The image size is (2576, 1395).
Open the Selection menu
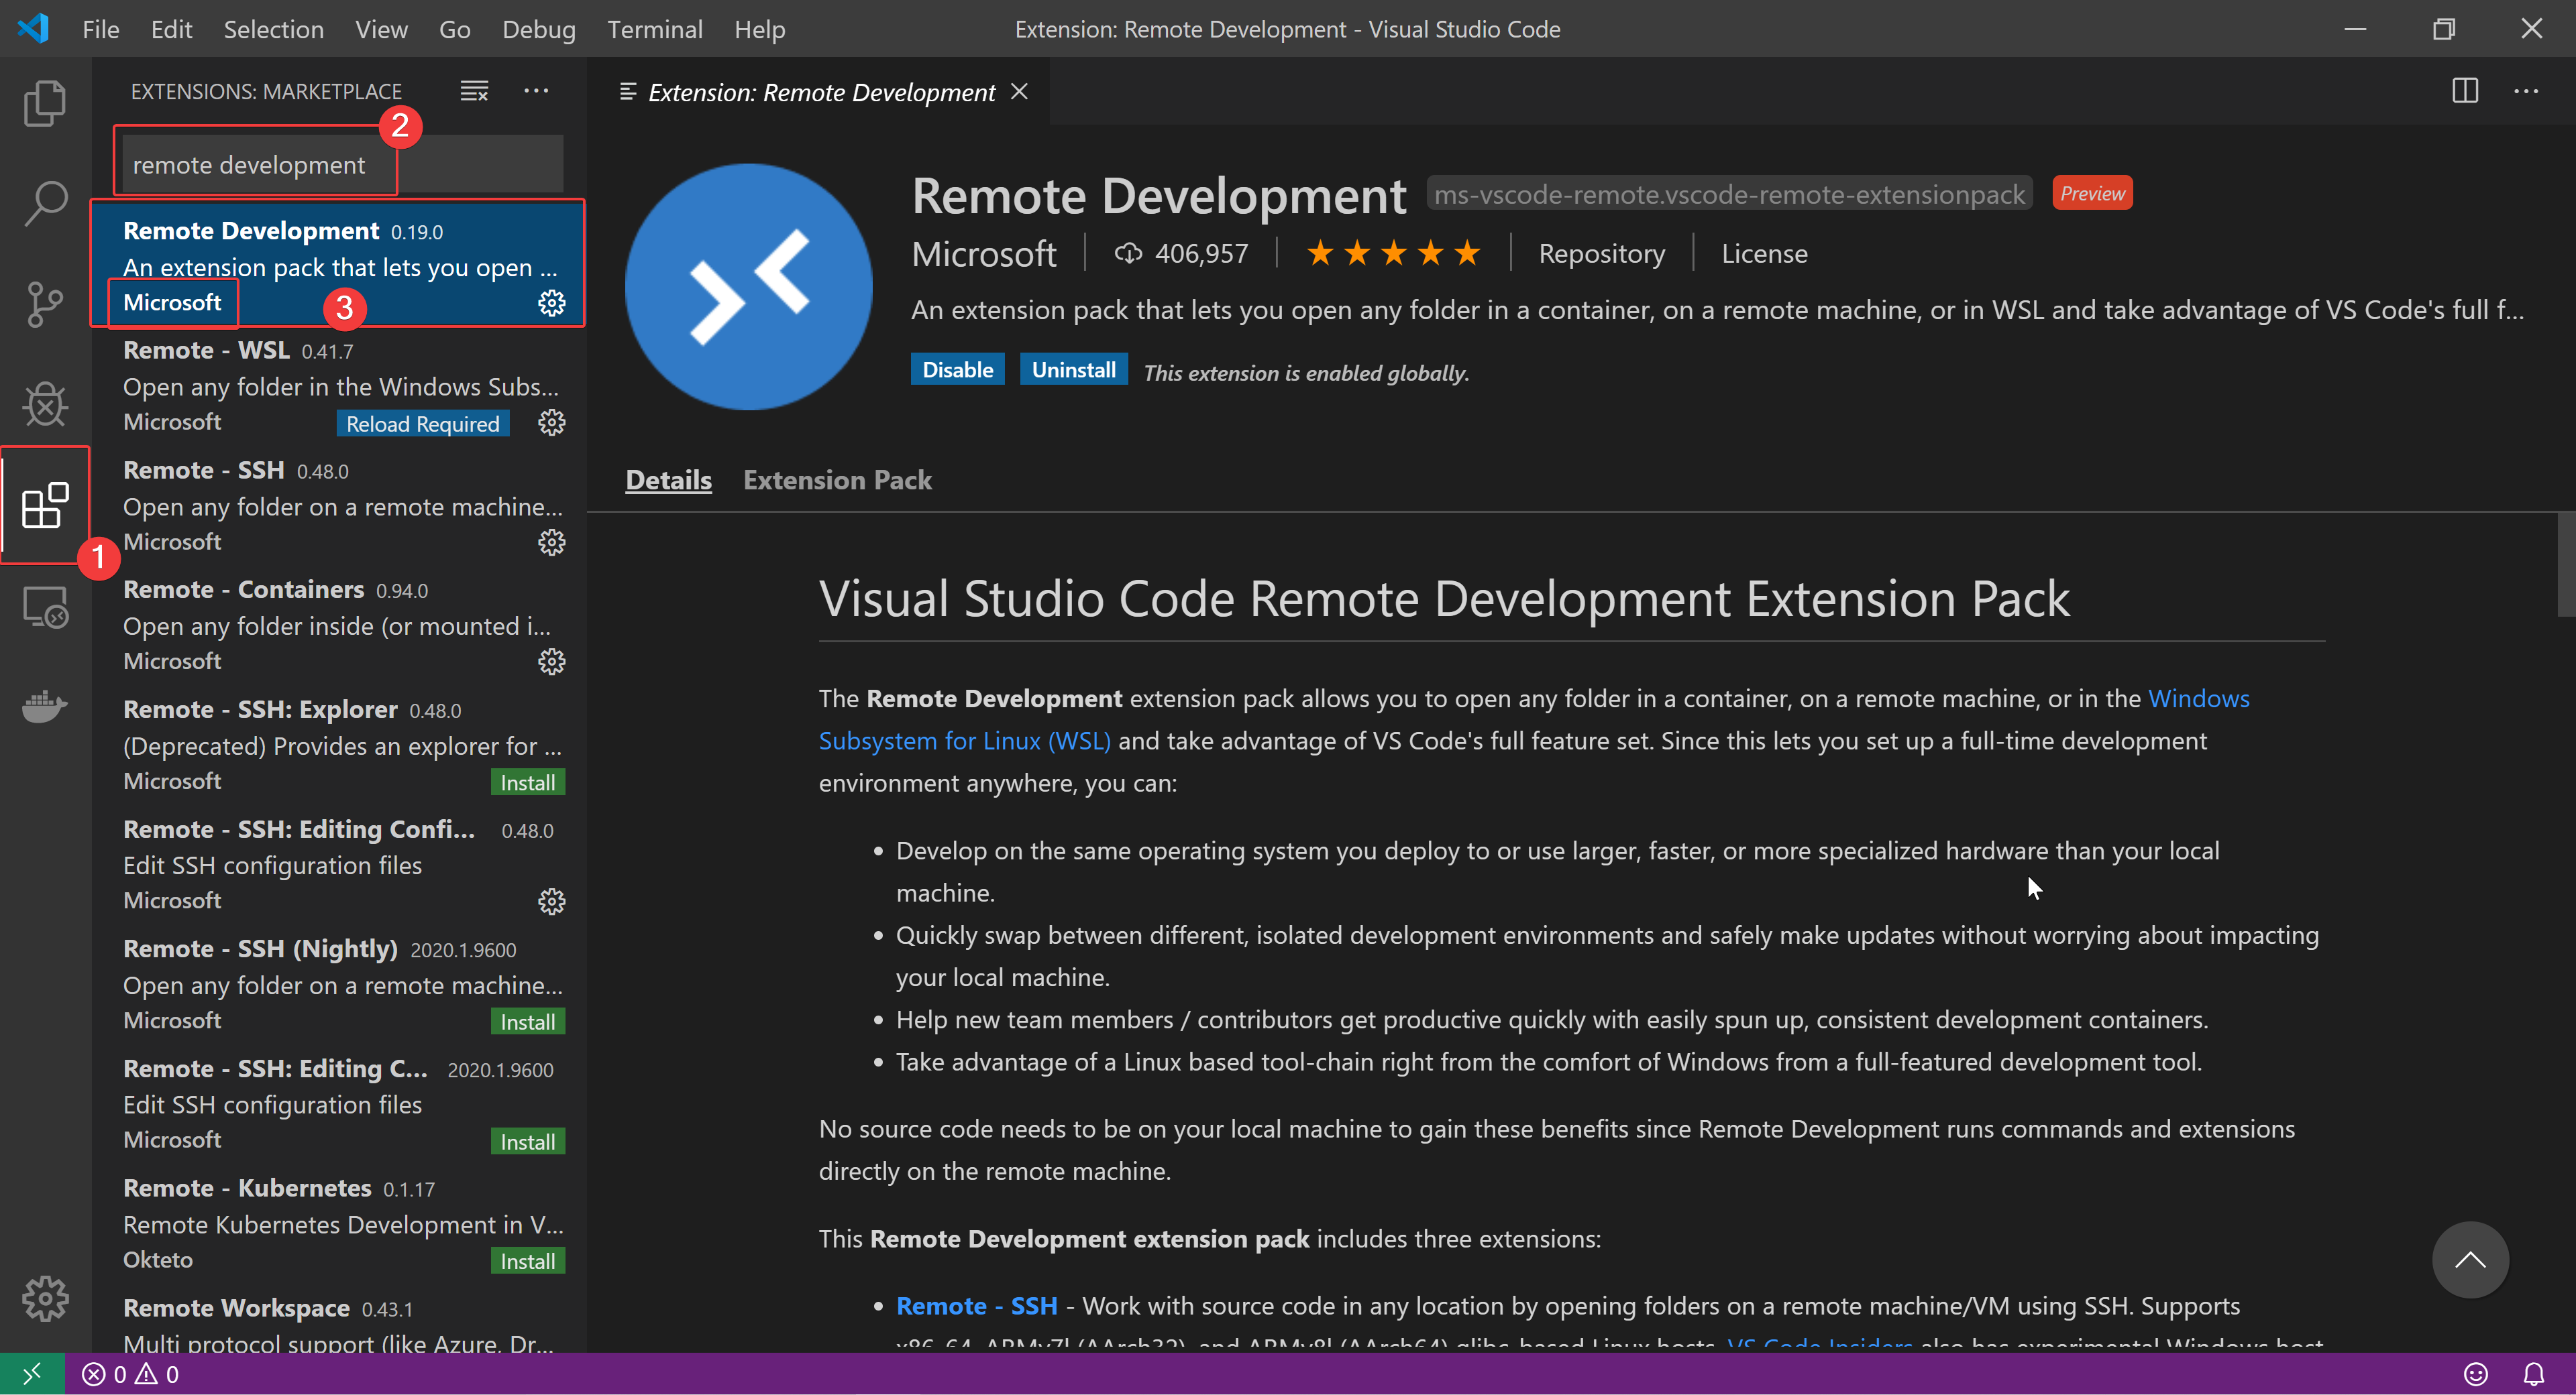coord(273,29)
